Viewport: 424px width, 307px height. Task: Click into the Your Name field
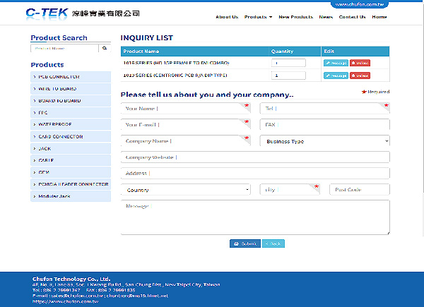(x=185, y=109)
